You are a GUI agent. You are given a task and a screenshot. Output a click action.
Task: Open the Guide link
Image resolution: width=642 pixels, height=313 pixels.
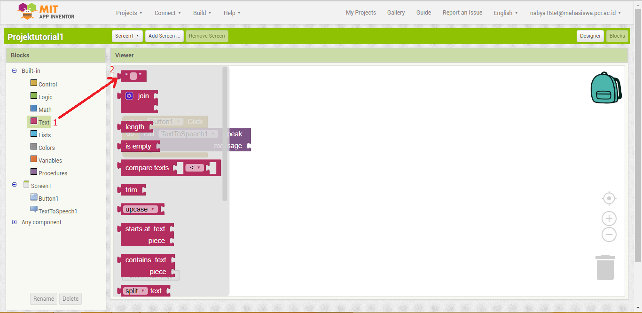pyautogui.click(x=423, y=13)
